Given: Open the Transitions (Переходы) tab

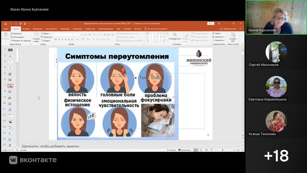Looking at the screenshot, I should click(65, 29).
